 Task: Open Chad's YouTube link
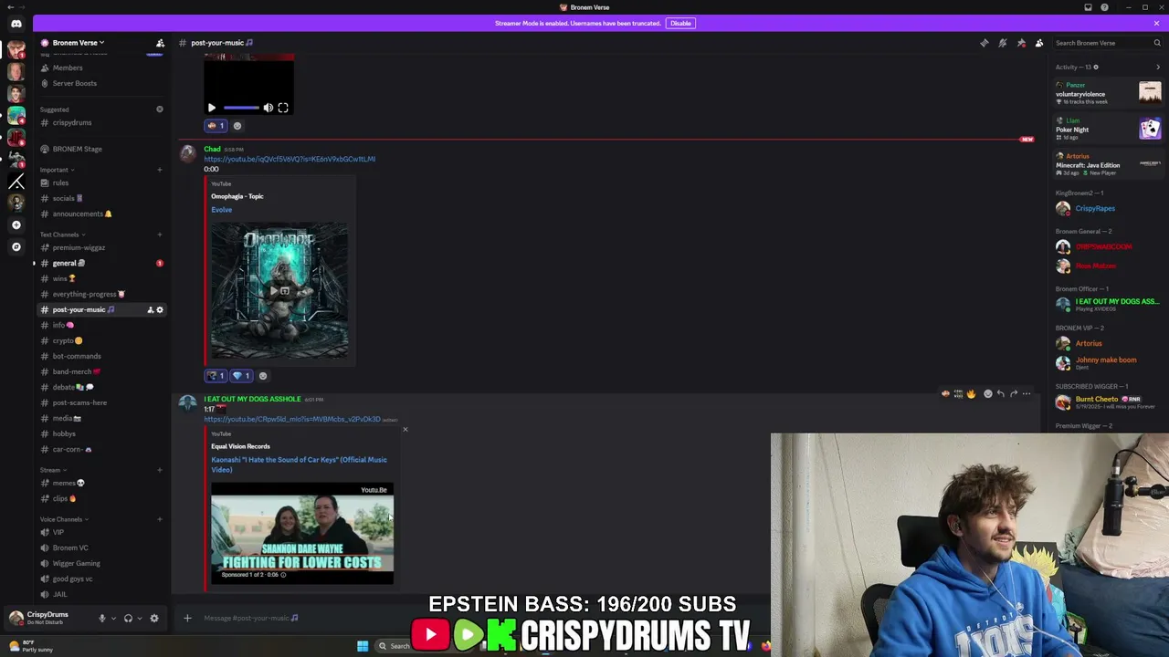[290, 159]
